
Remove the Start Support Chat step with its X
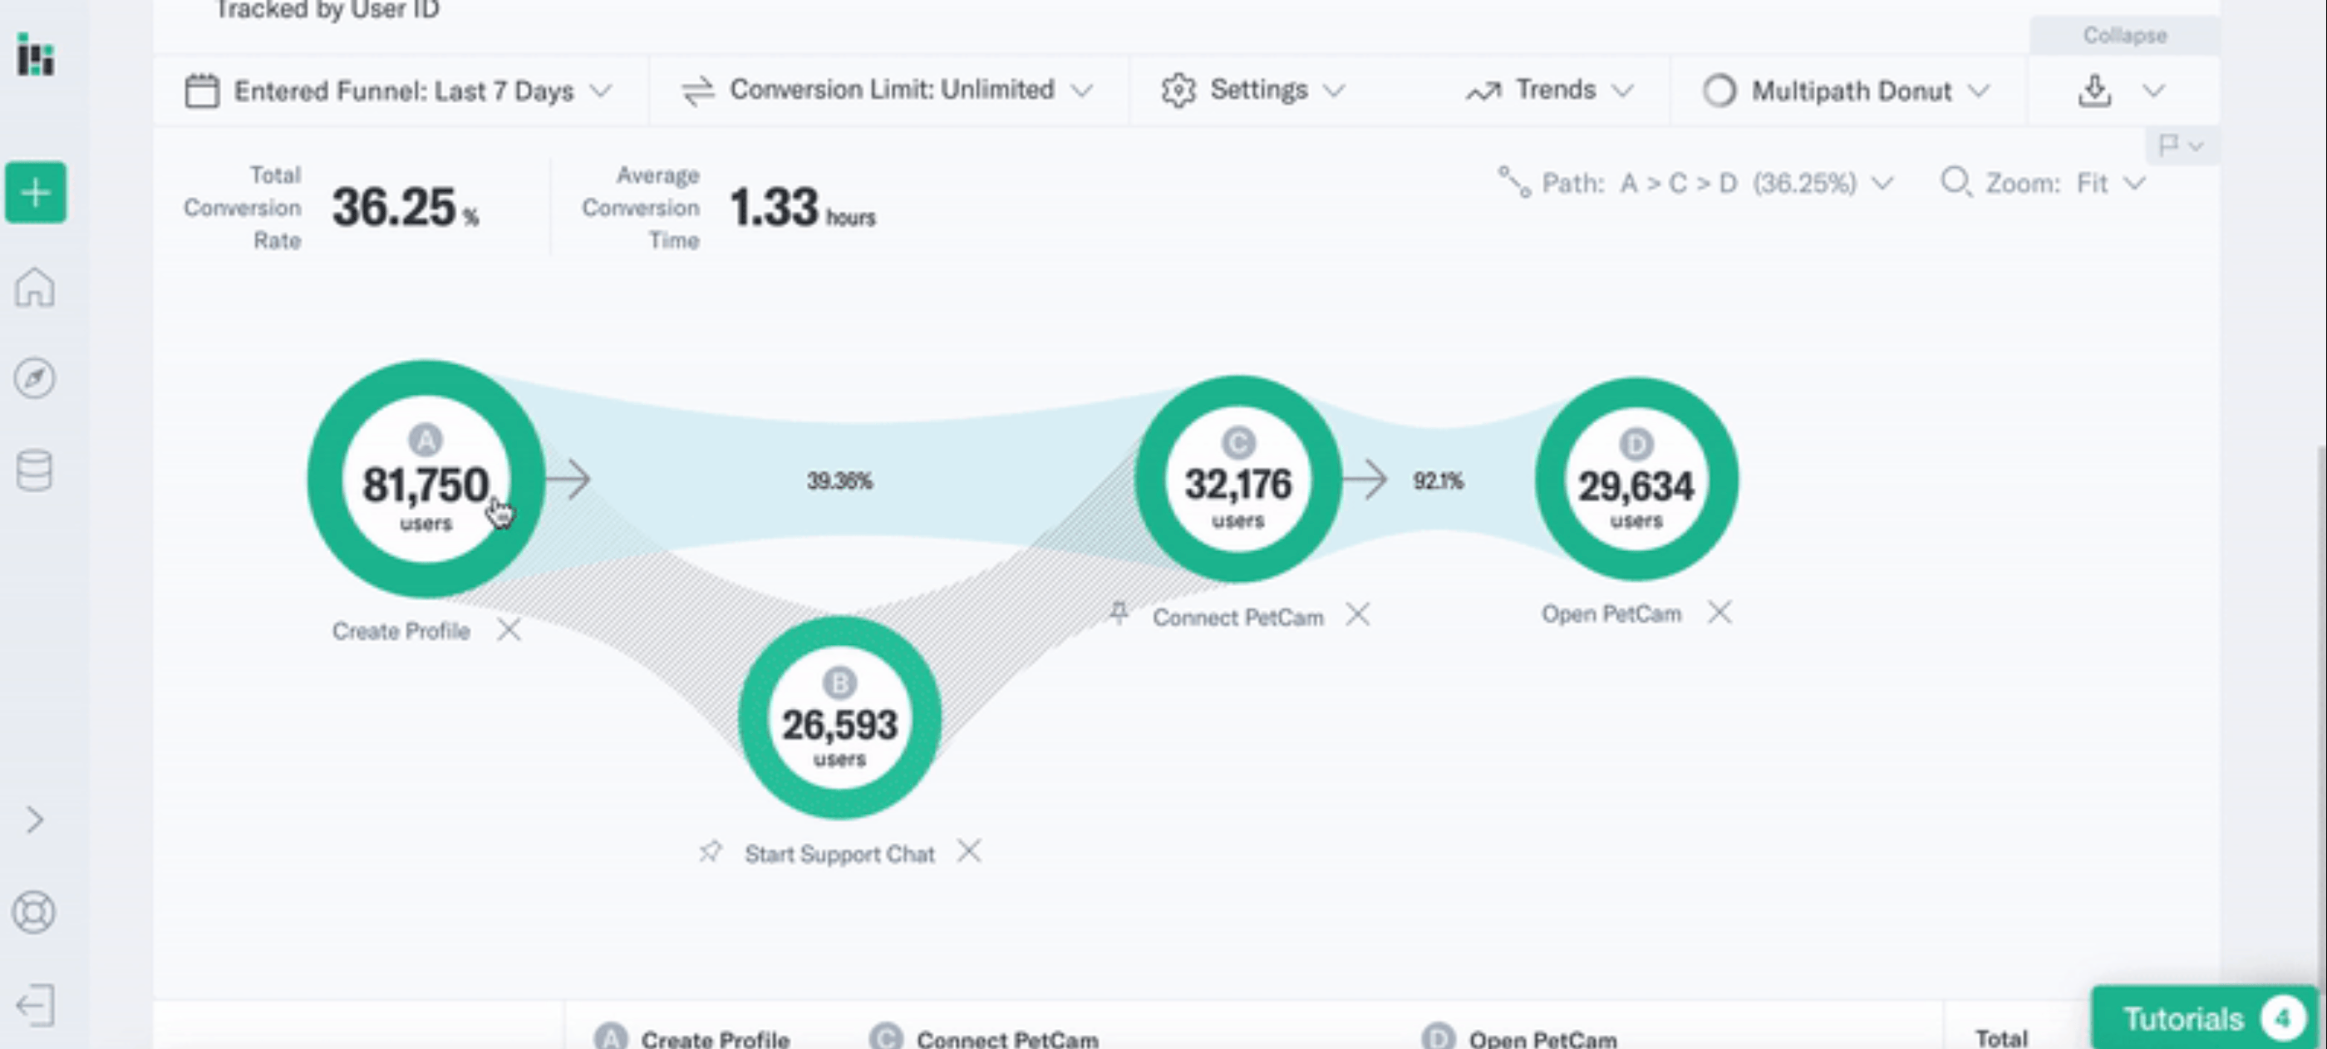click(x=968, y=851)
